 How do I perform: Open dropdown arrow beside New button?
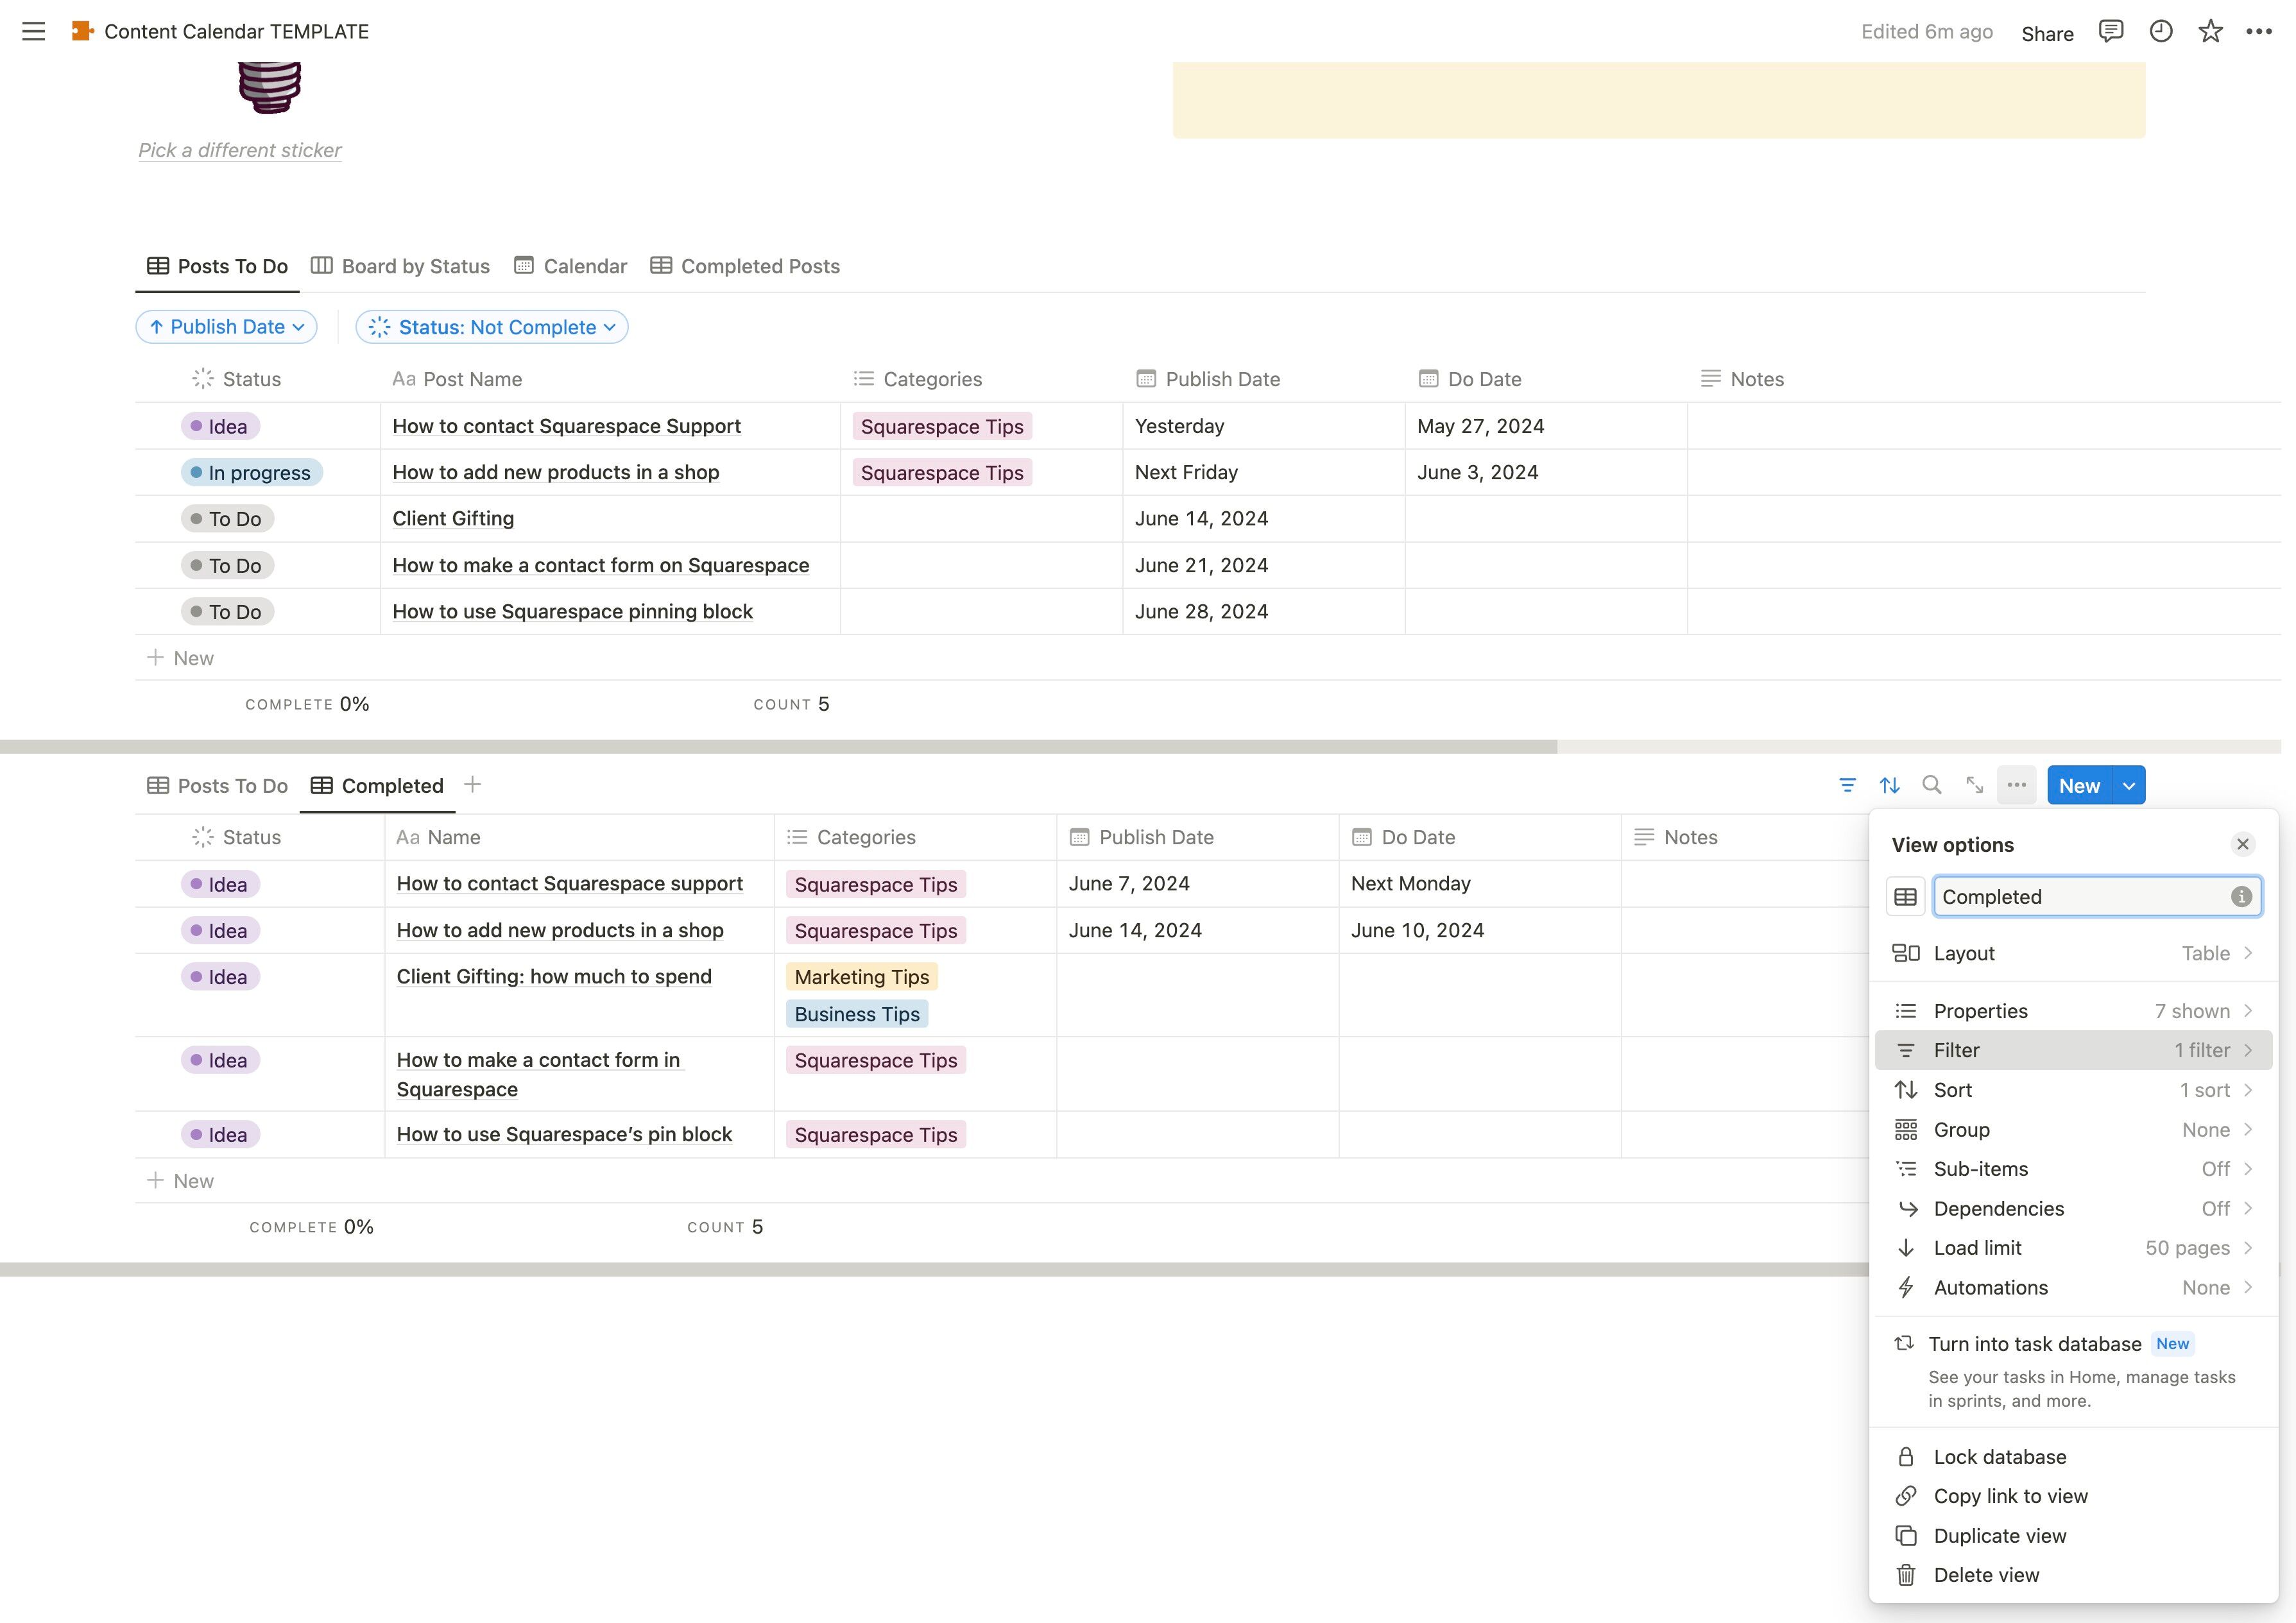[2129, 786]
